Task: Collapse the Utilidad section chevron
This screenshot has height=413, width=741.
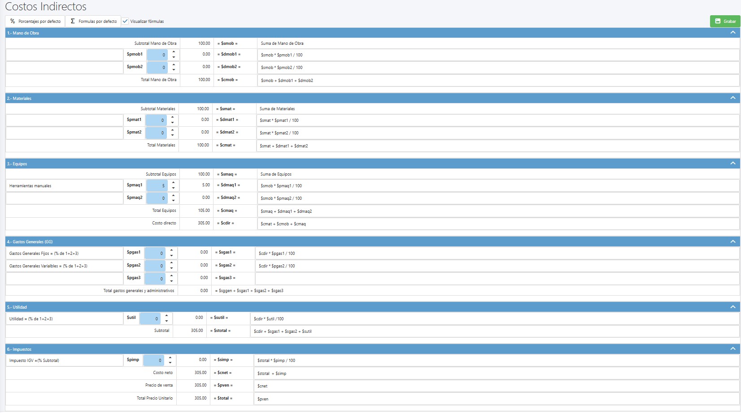Action: click(732, 307)
